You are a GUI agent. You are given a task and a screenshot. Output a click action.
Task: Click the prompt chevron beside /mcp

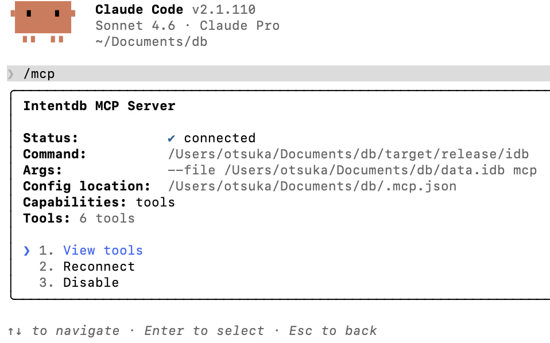(11, 74)
